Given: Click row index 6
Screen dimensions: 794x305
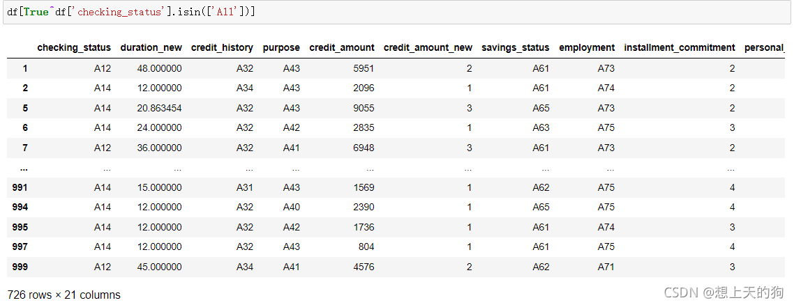Looking at the screenshot, I should click(x=25, y=127).
